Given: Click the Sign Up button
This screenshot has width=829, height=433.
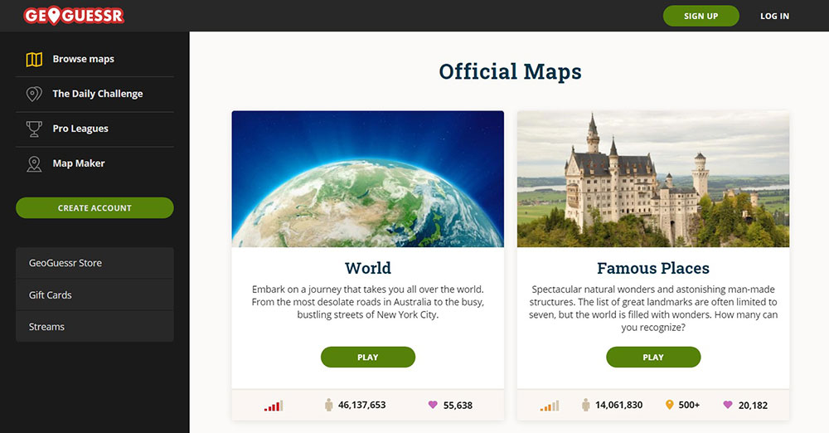Looking at the screenshot, I should (701, 16).
